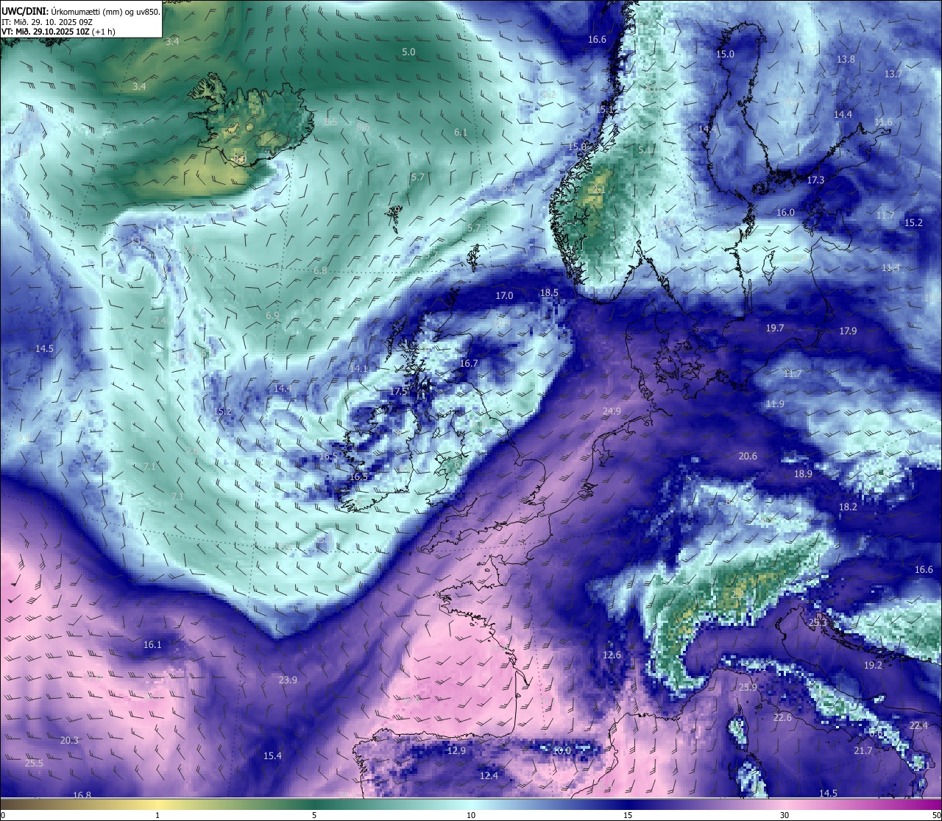Select the 17.5 value label
This screenshot has width=942, height=821.
point(398,392)
